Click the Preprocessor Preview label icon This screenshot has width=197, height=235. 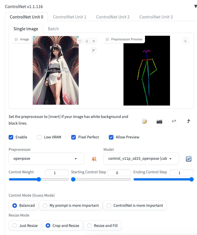[107, 39]
